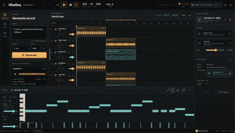Mute the Hard Gro... track
This screenshot has height=133, width=235.
click(59, 34)
